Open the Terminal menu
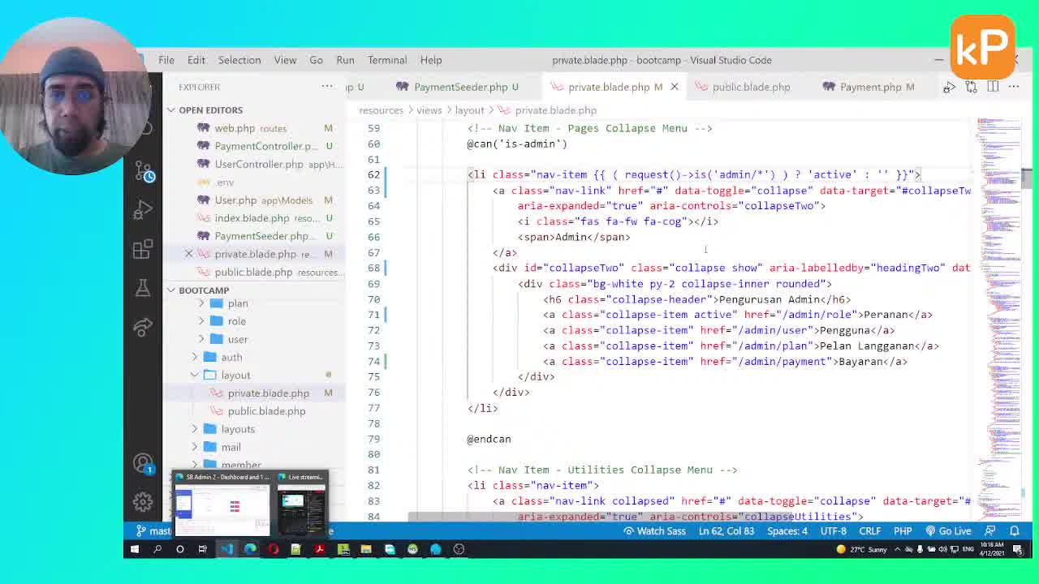The height and width of the screenshot is (584, 1039). (387, 60)
